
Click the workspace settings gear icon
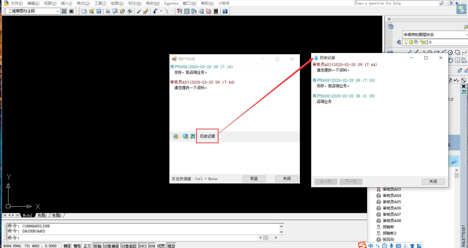64,11
